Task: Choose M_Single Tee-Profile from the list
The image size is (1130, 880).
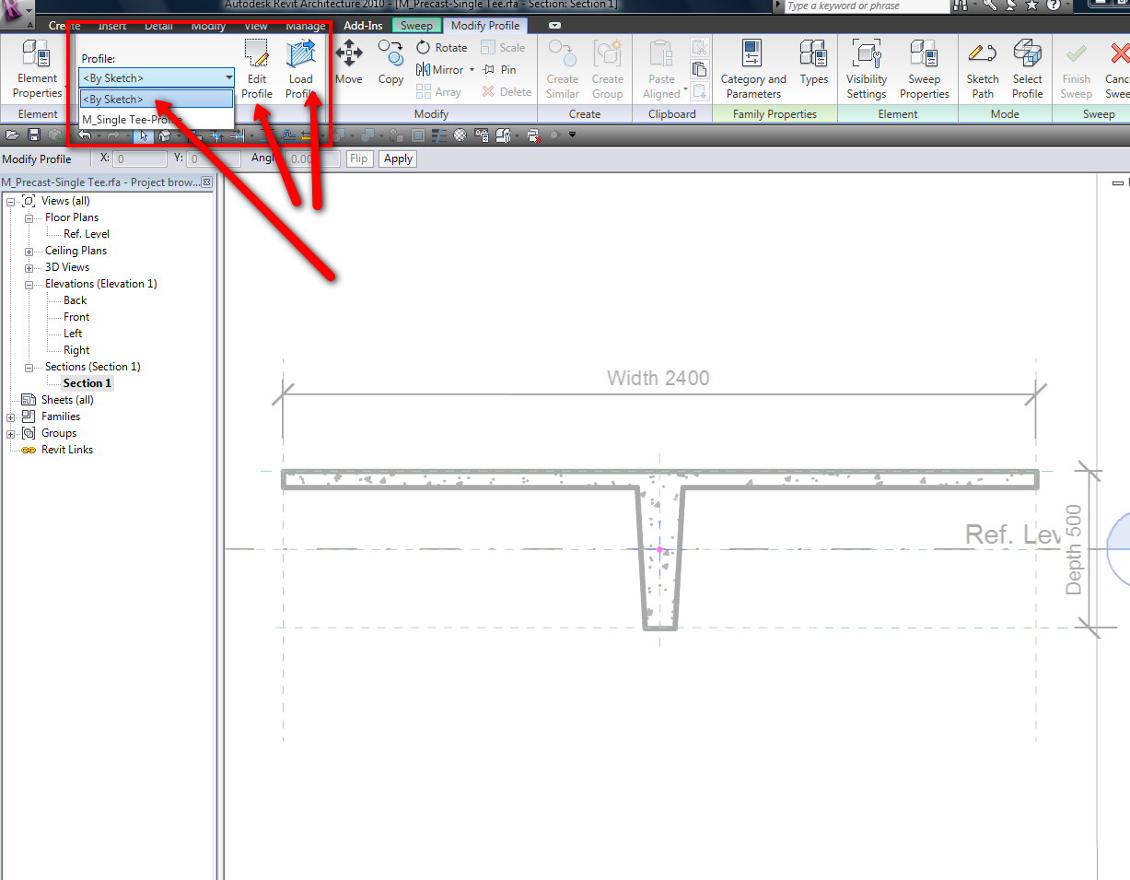Action: coord(157,119)
